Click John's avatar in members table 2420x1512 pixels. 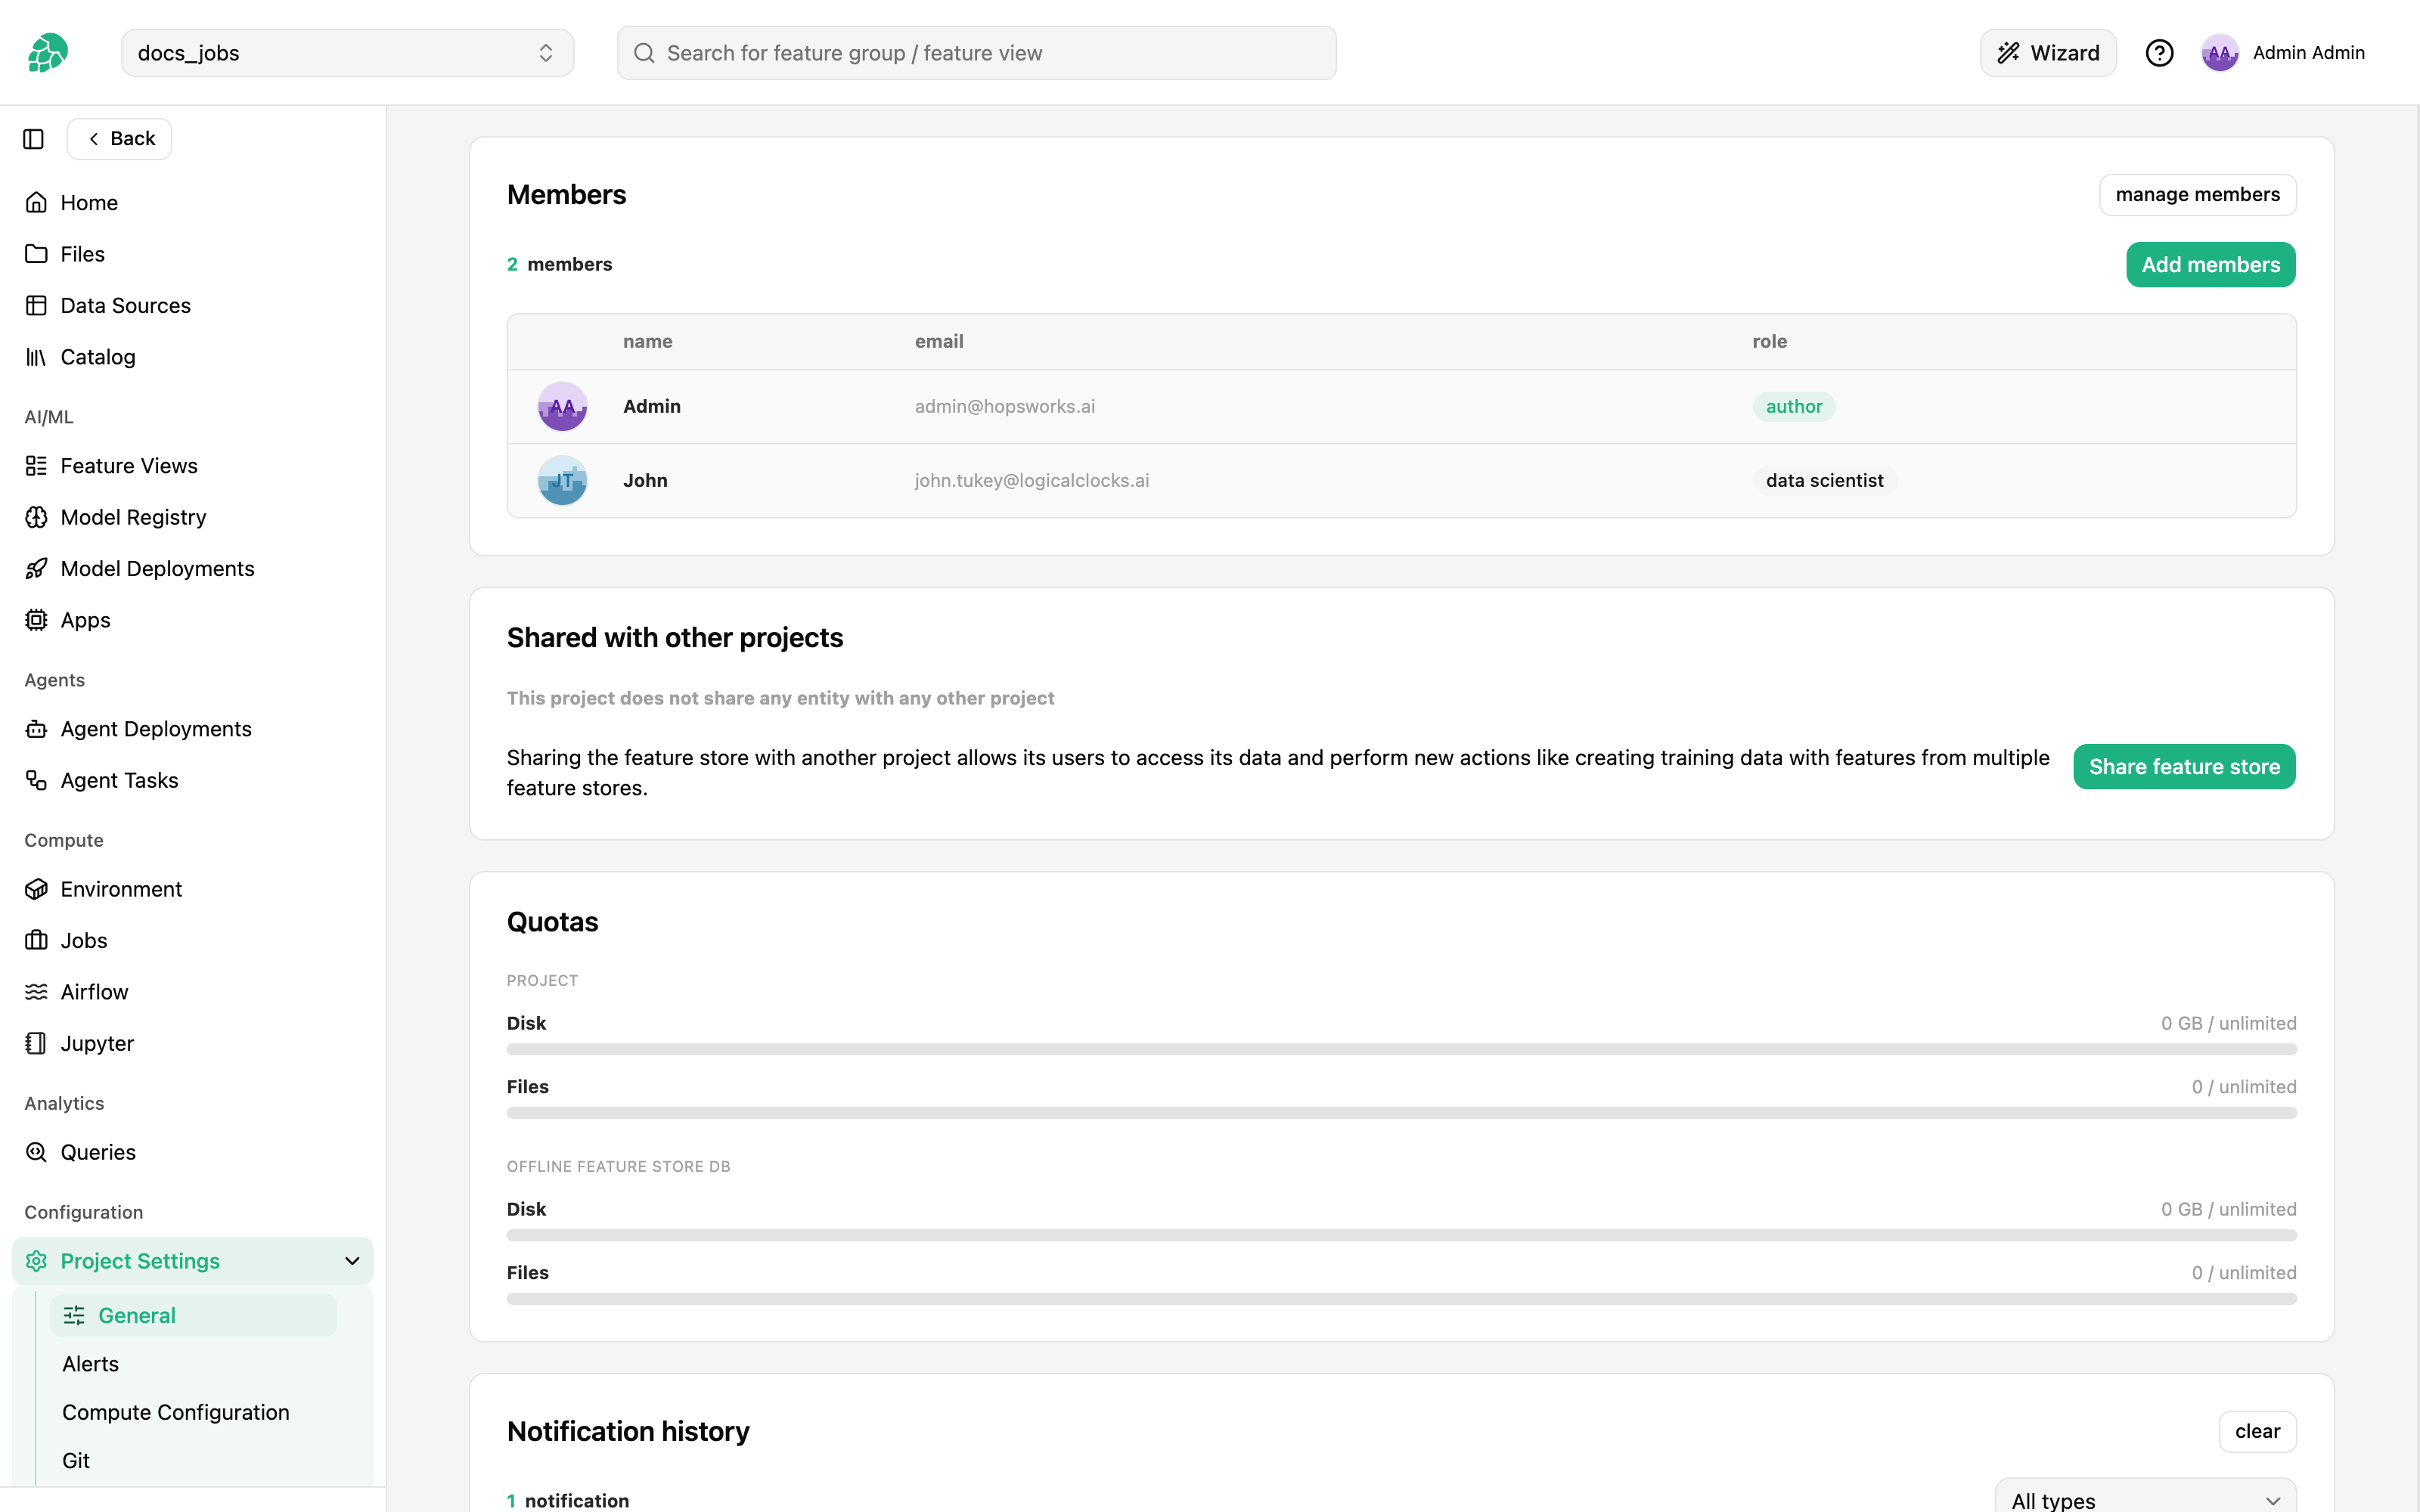(x=562, y=480)
